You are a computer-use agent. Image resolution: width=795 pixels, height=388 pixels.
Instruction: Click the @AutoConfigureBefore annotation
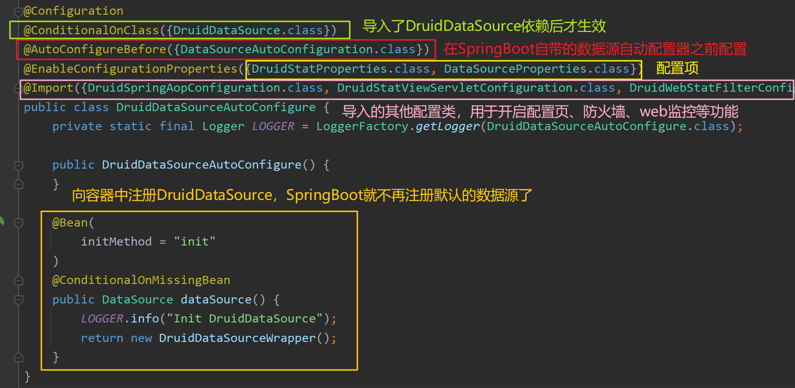(95, 49)
